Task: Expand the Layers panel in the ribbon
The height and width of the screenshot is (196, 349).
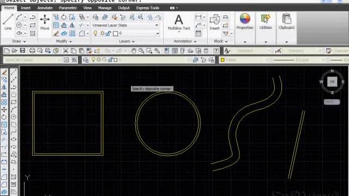Action: tap(127, 41)
